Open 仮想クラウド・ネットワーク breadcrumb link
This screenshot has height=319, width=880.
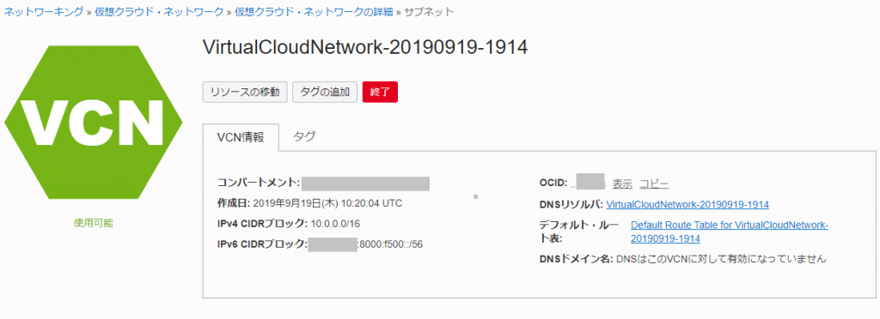(x=159, y=12)
